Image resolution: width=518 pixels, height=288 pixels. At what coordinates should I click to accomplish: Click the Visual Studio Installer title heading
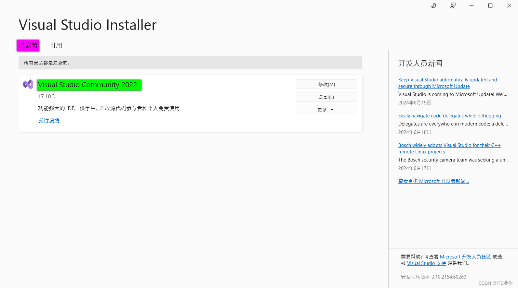(87, 25)
